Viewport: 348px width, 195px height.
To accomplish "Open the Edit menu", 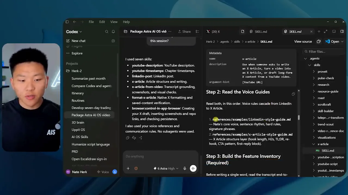I will tap(102, 22).
